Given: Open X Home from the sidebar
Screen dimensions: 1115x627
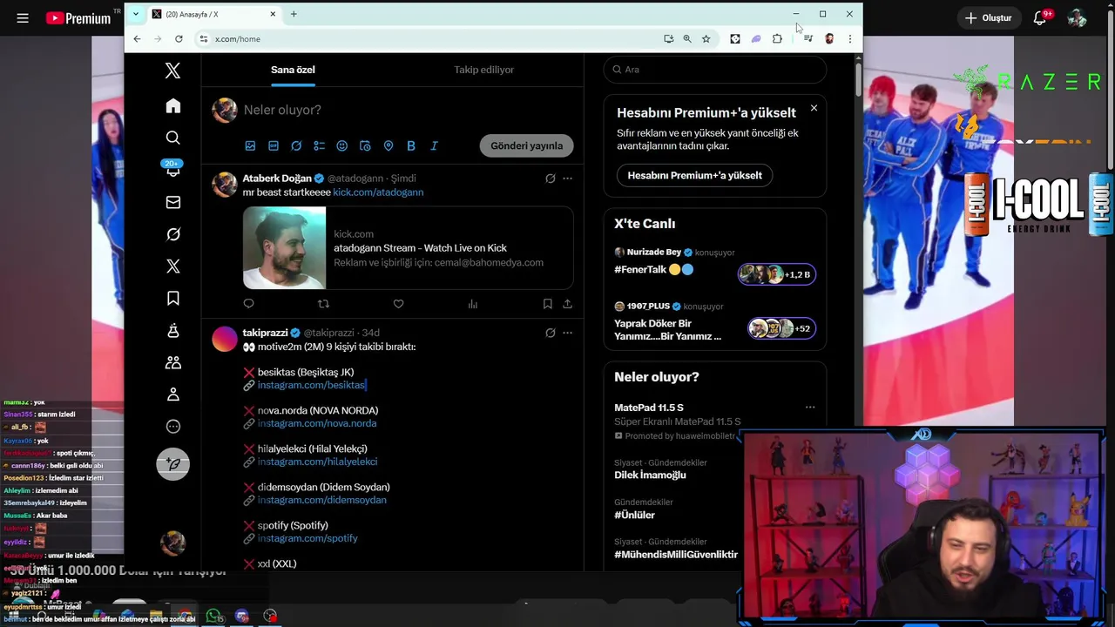Looking at the screenshot, I should click(173, 106).
